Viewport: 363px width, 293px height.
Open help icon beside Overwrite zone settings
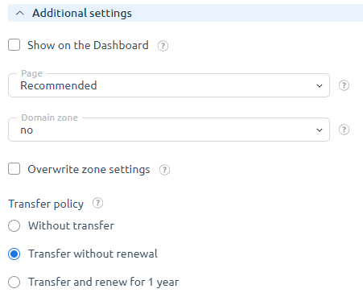164,170
